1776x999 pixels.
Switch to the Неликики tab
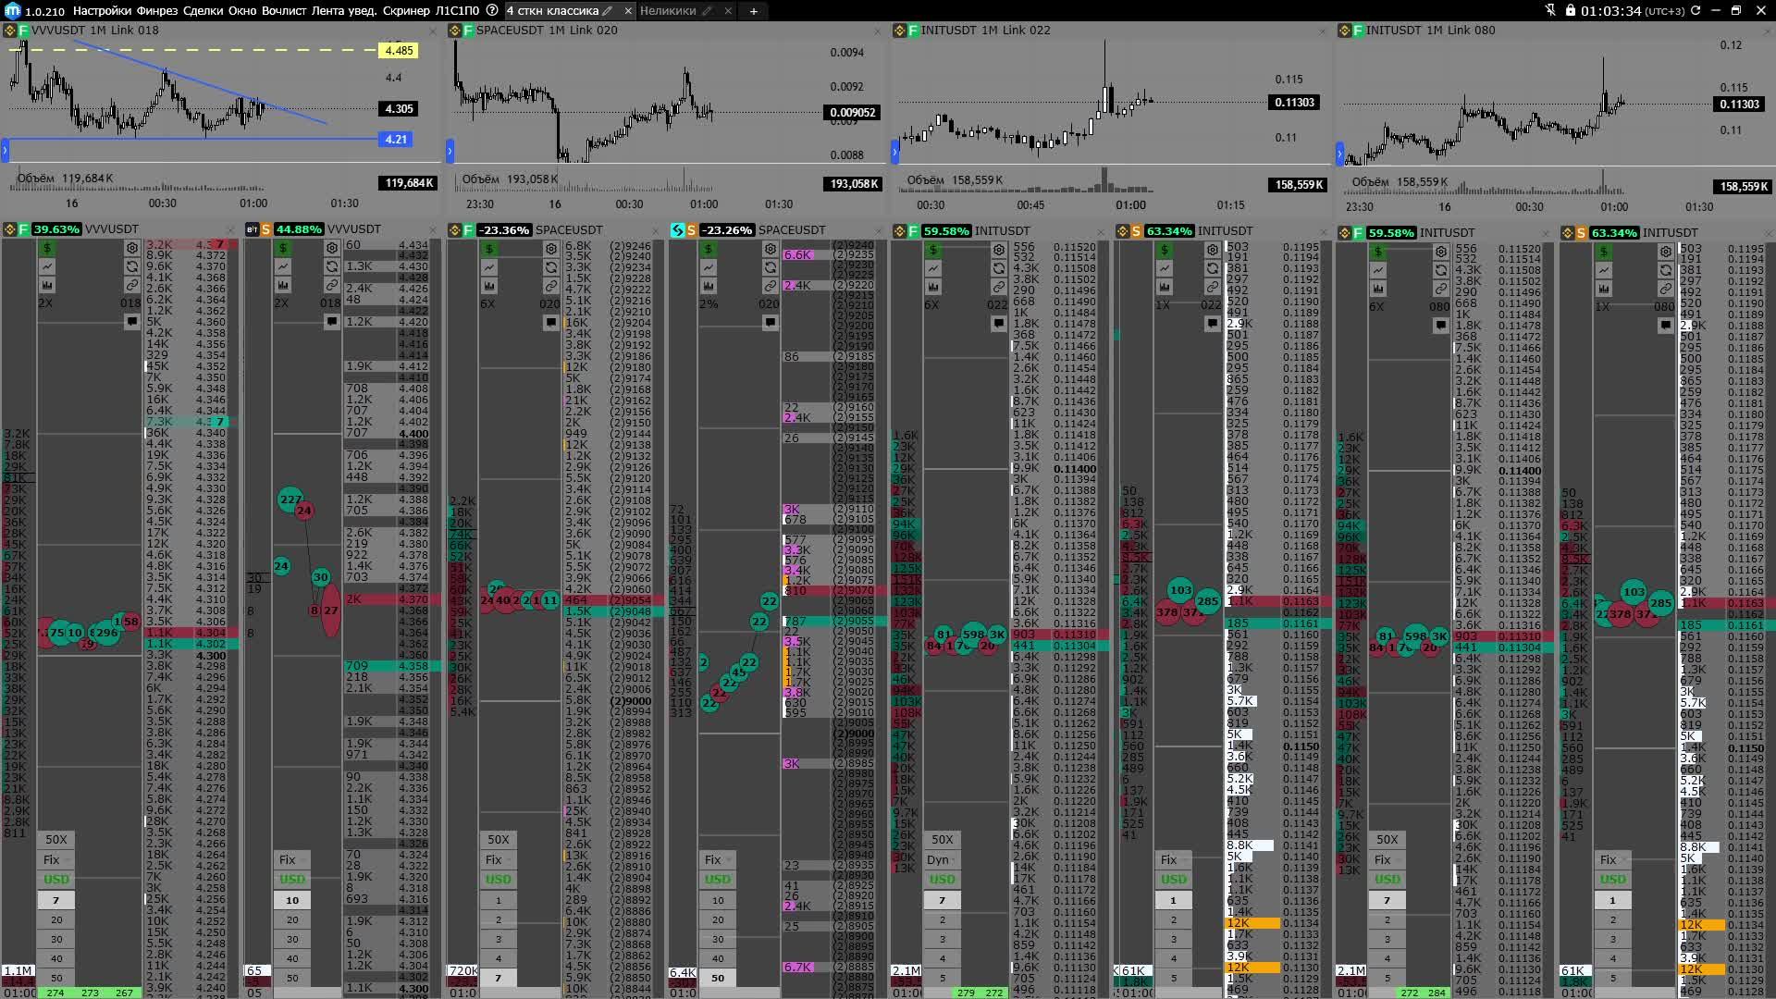tap(668, 11)
